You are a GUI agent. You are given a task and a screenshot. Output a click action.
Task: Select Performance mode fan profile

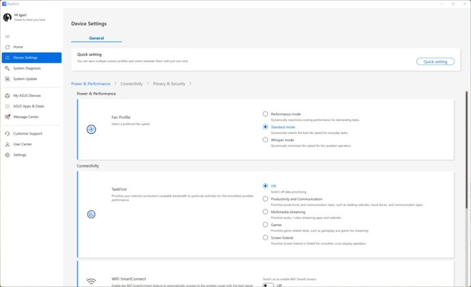(265, 114)
